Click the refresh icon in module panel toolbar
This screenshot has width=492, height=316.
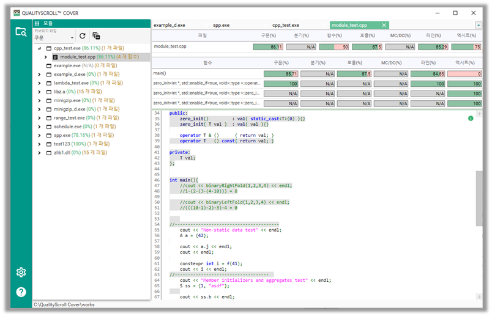[83, 36]
